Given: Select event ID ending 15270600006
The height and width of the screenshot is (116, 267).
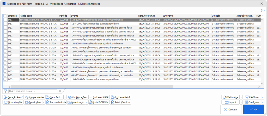Looking at the screenshot, I should (x=187, y=76).
